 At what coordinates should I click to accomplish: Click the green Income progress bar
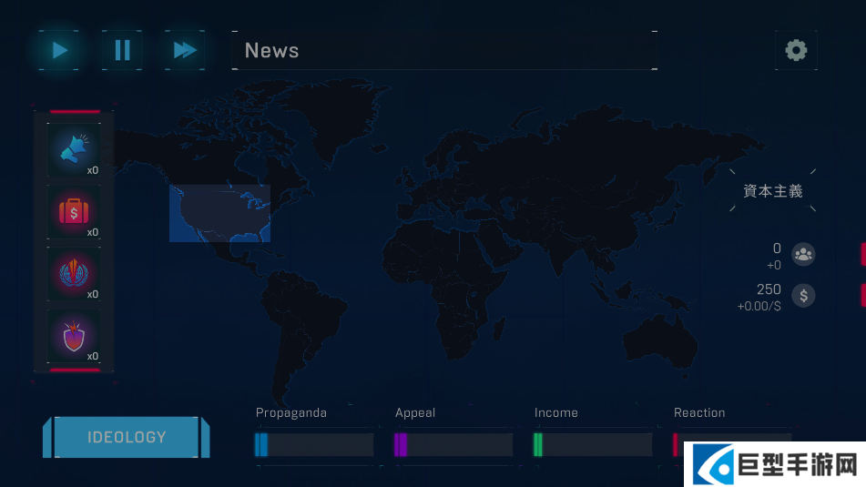[x=593, y=444]
